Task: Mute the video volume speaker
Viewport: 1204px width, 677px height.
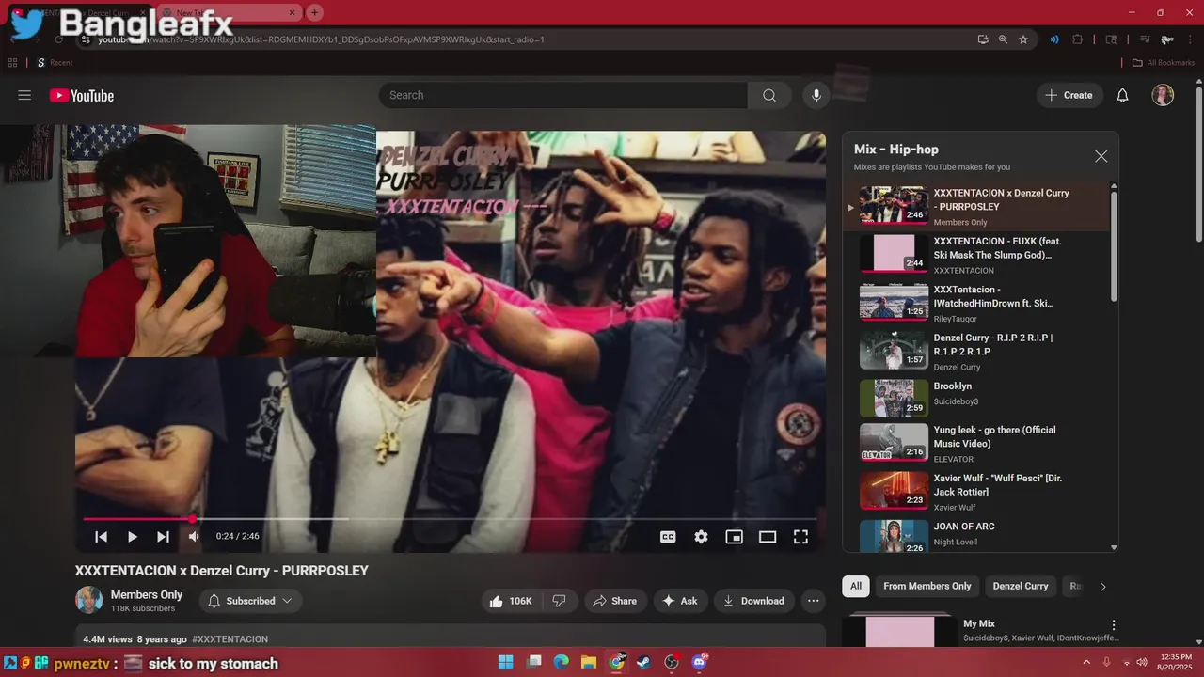Action: [x=194, y=536]
